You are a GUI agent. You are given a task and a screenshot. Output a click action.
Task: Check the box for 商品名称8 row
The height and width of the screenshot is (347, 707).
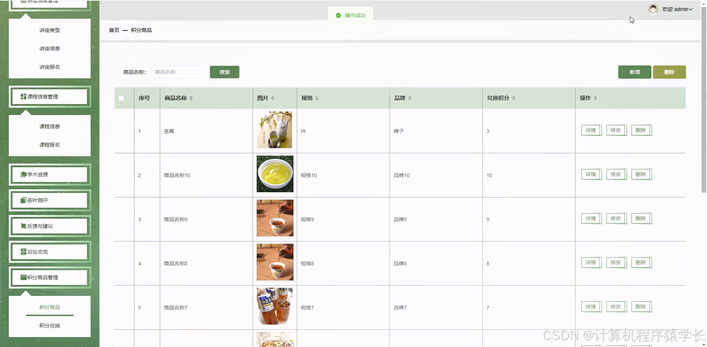click(120, 264)
